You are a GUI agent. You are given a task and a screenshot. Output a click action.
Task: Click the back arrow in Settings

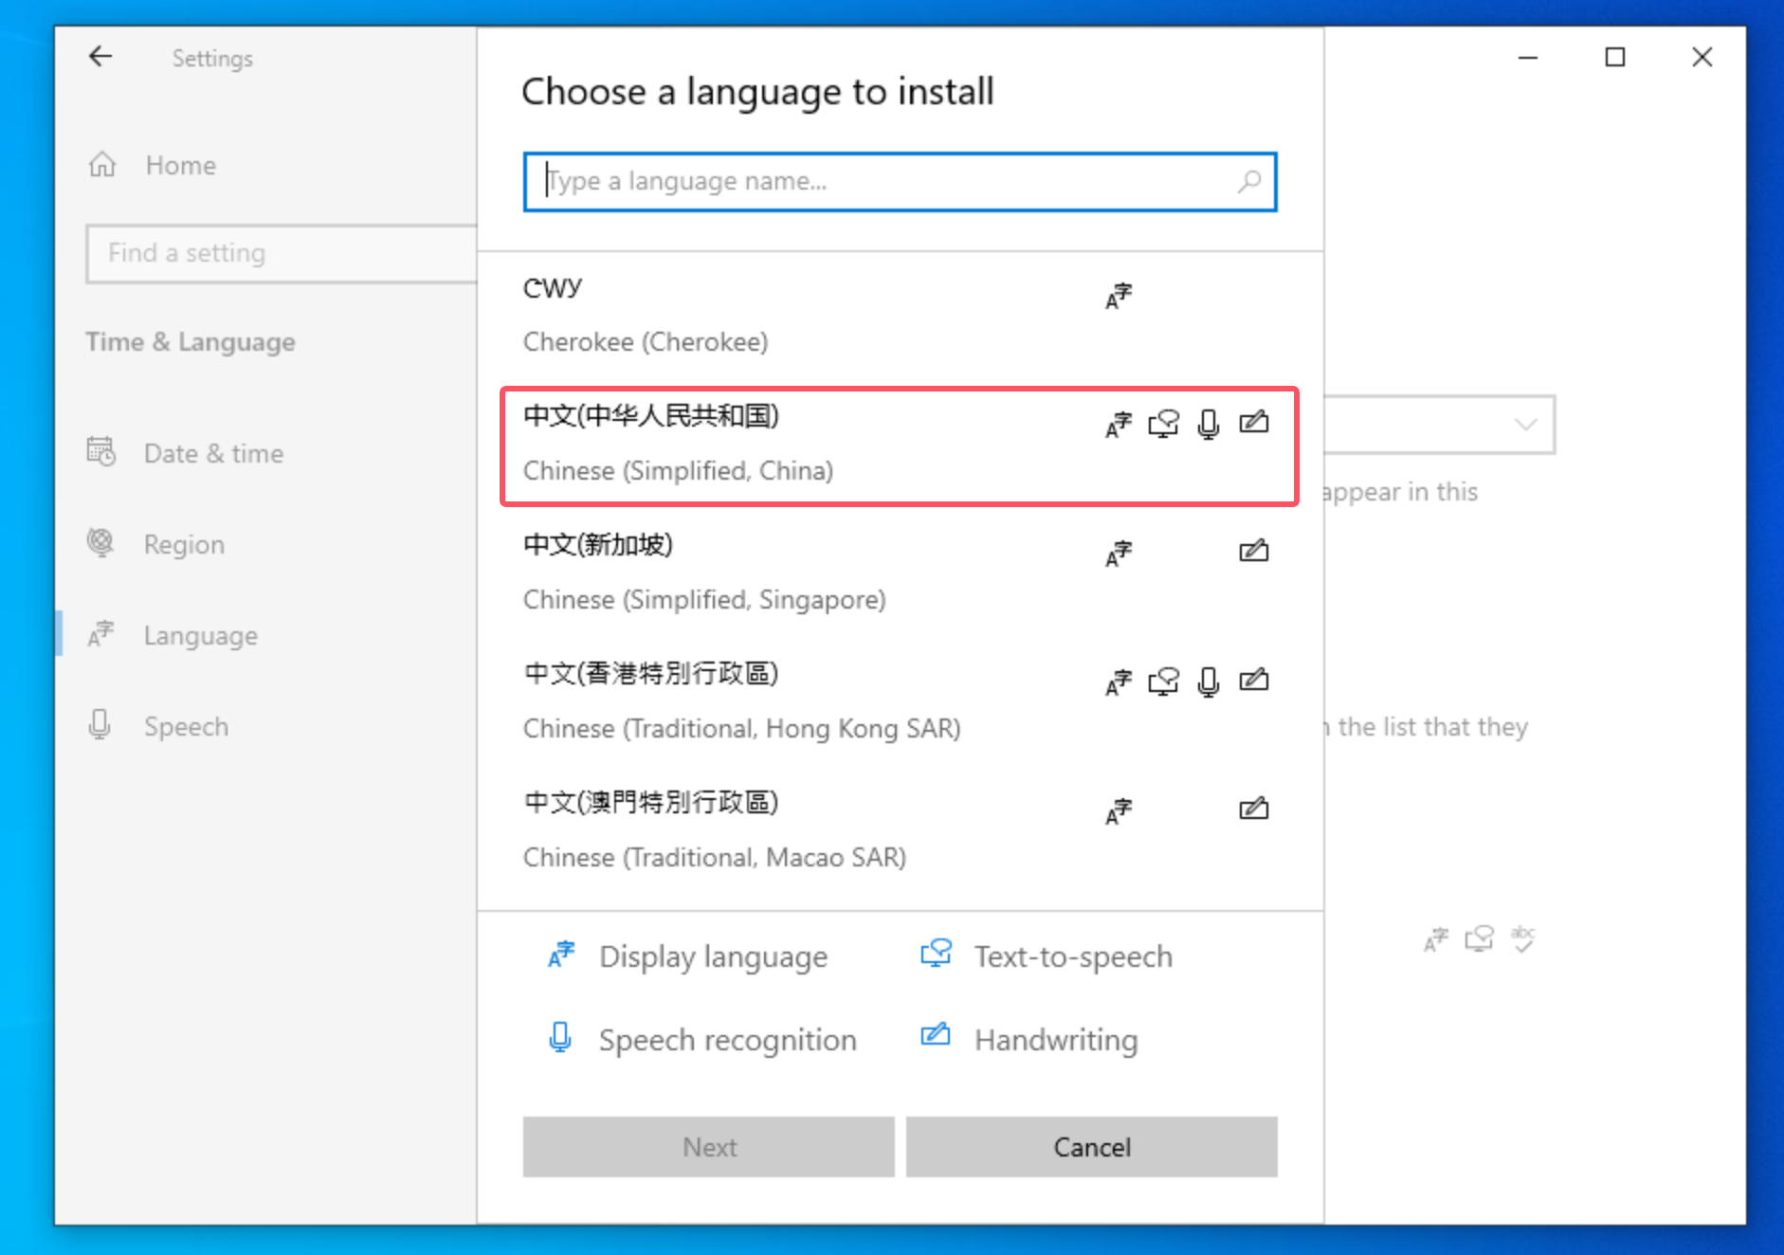pos(100,57)
